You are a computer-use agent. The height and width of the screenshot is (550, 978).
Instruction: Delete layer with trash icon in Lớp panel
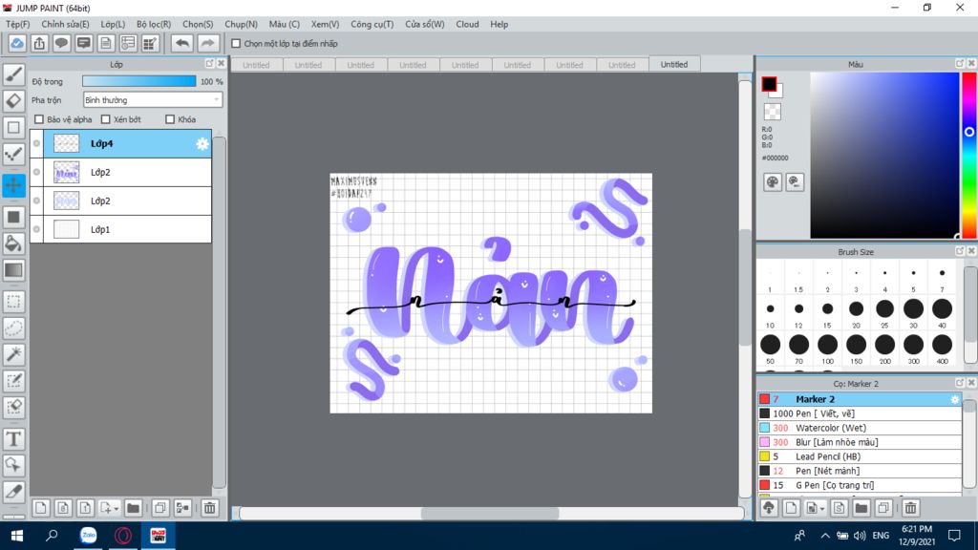(209, 508)
